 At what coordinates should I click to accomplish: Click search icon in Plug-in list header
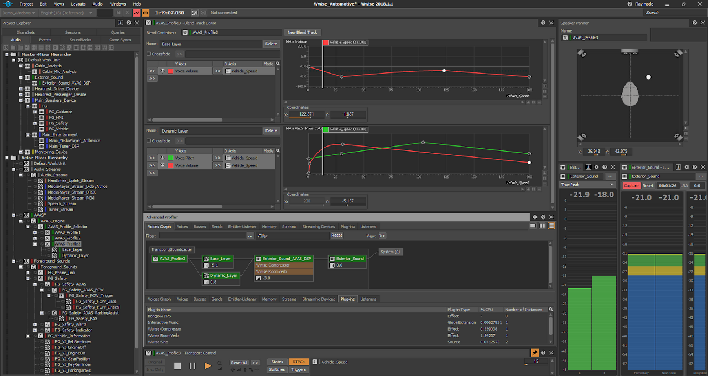(x=551, y=310)
